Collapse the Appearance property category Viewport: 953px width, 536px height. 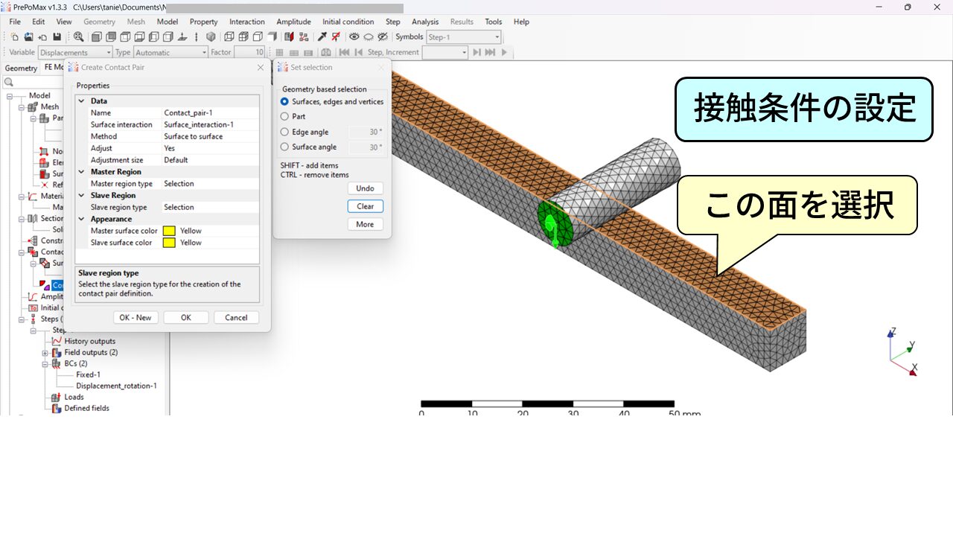click(82, 220)
